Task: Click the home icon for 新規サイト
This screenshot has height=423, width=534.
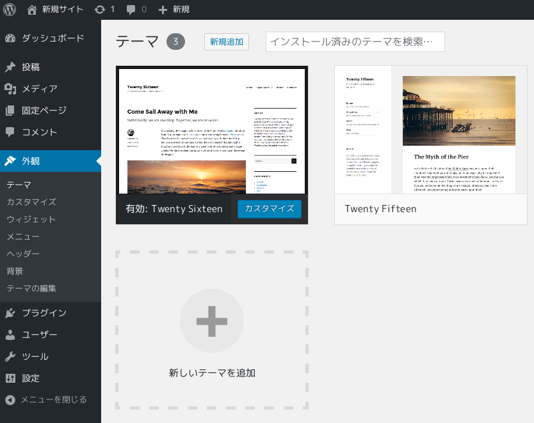Action: (31, 10)
